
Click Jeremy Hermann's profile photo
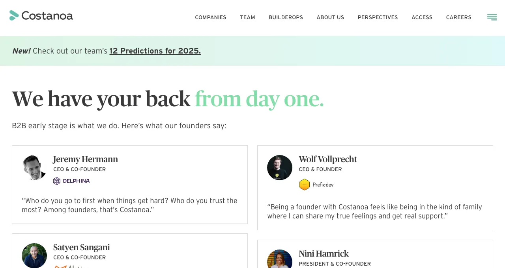point(34,168)
